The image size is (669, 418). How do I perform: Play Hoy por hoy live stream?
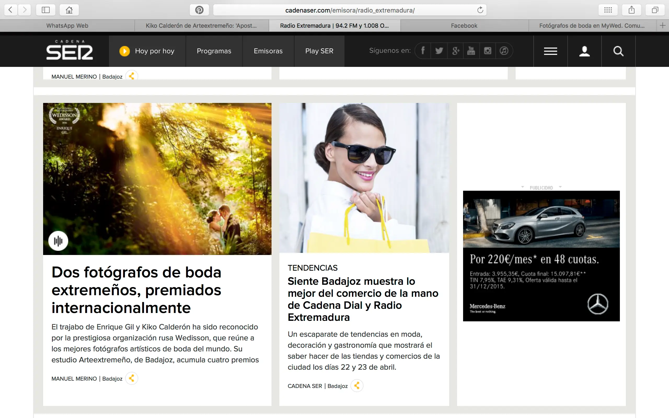point(124,51)
